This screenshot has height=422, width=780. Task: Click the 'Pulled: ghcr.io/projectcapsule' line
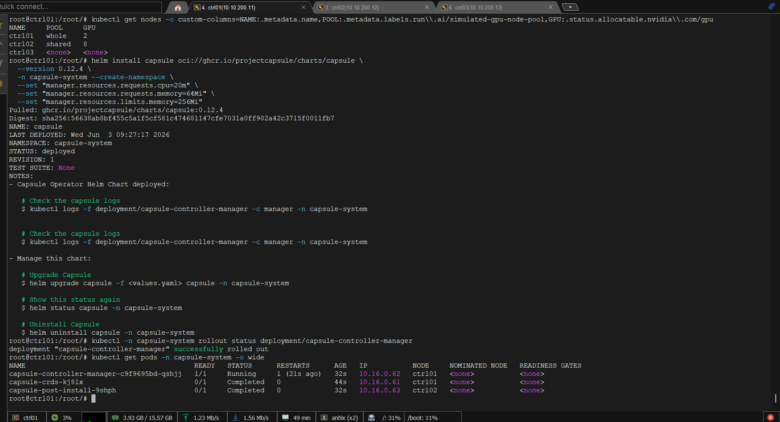pos(116,110)
